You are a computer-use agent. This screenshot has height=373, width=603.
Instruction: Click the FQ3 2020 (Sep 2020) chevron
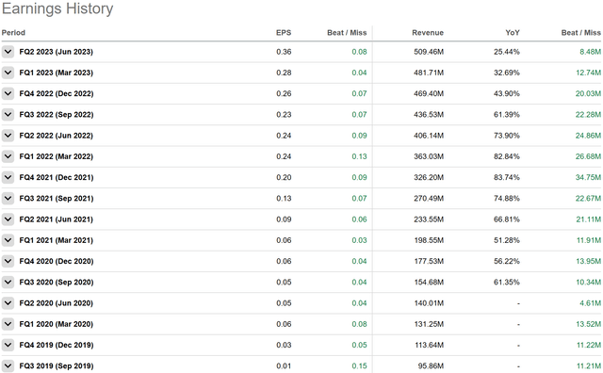(8, 282)
